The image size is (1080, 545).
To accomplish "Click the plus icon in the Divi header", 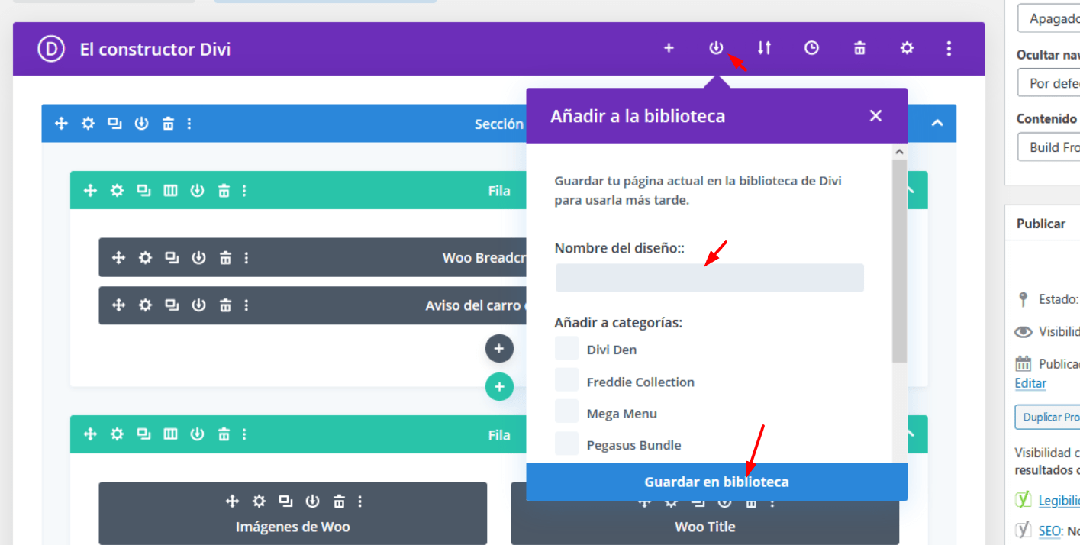I will (x=669, y=48).
